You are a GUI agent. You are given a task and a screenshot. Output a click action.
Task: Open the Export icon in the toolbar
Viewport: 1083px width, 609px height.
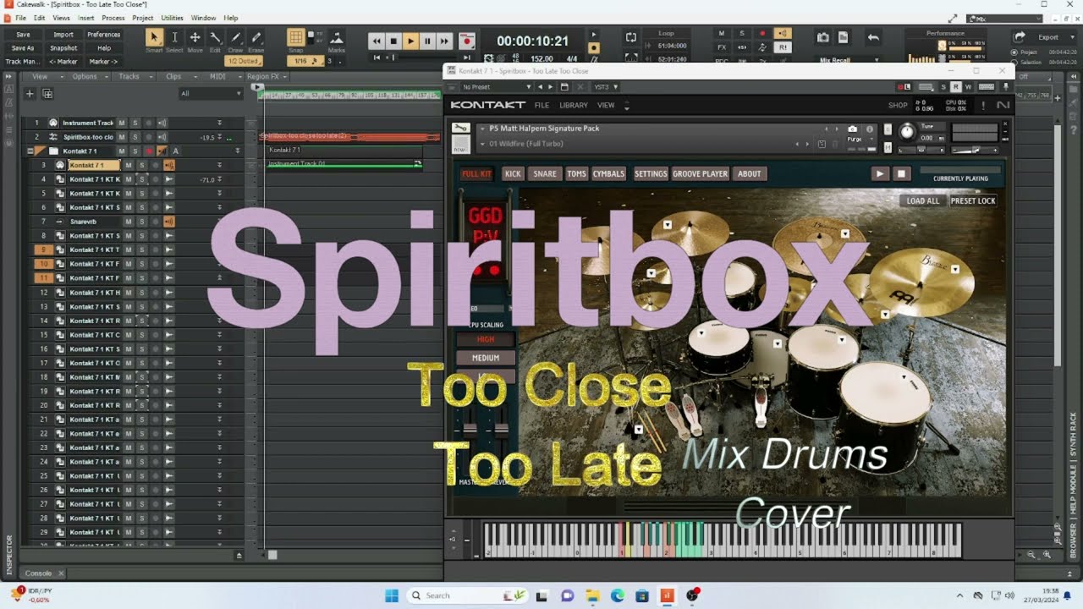point(1020,36)
